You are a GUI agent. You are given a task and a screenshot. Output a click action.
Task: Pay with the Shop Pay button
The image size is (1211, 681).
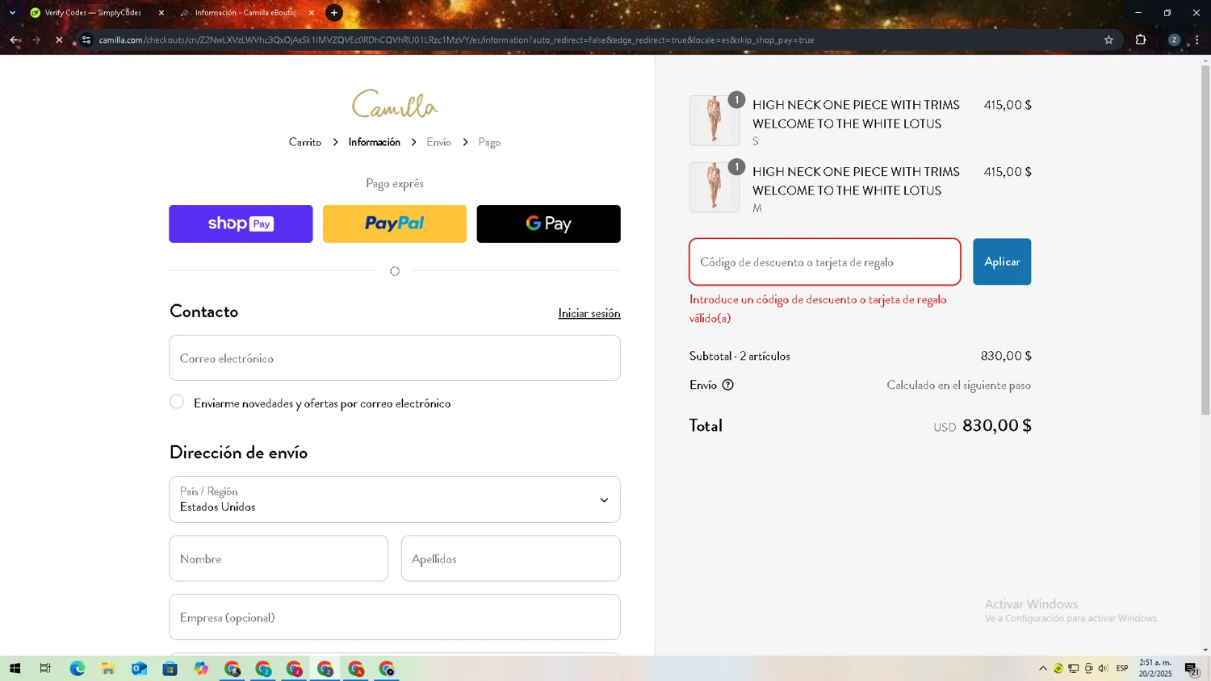[x=241, y=224]
